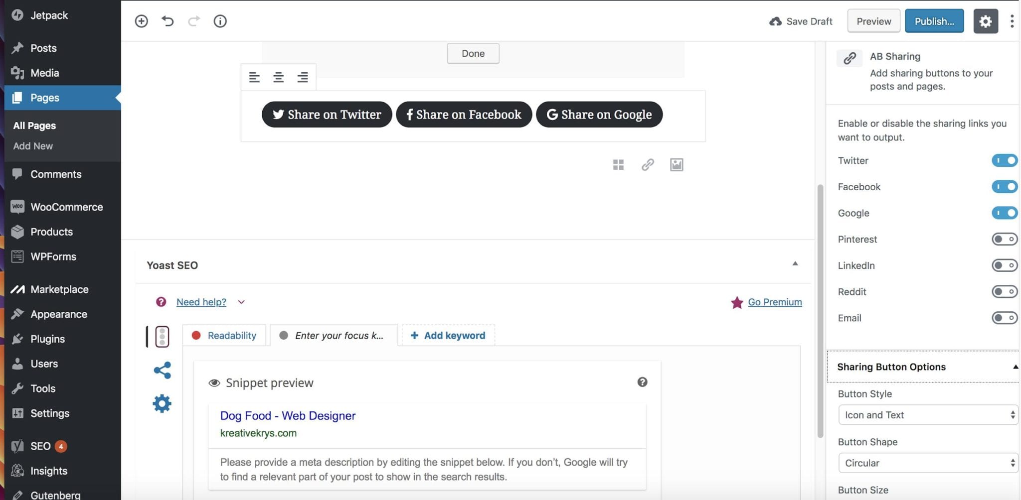The width and height of the screenshot is (1021, 500).
Task: Open the Button Shape dropdown
Action: (928, 463)
